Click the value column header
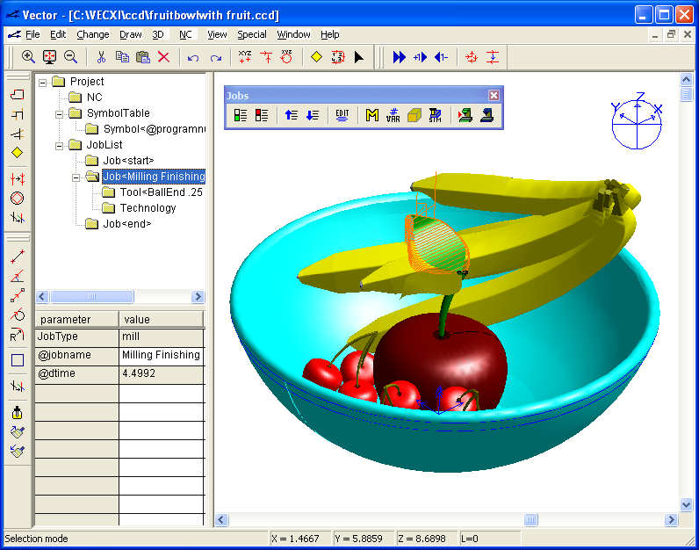This screenshot has height=550, width=699. tap(162, 320)
